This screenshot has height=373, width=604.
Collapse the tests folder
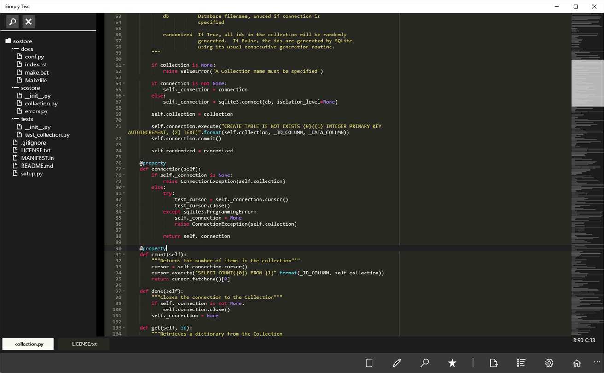(15, 119)
